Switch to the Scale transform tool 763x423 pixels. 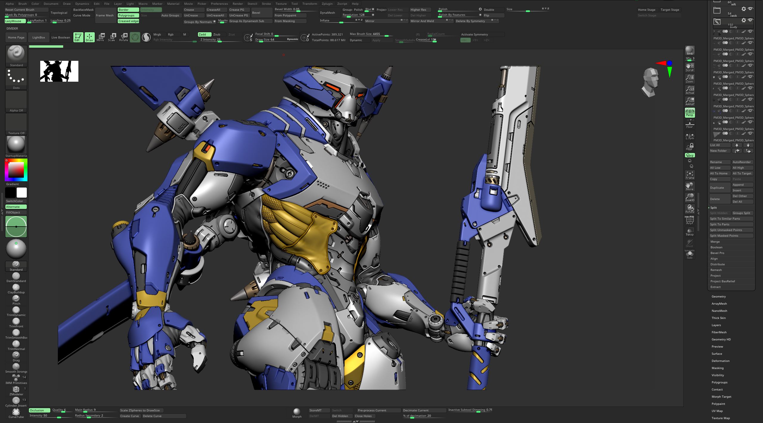point(112,37)
